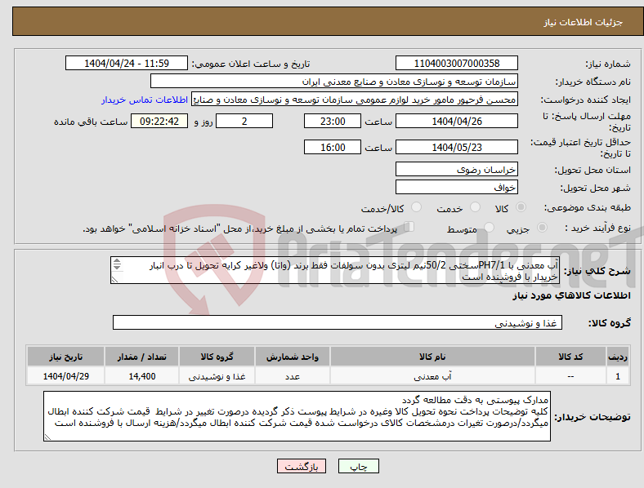The height and width of the screenshot is (488, 644).
Task: Click the غذا و نوشیدنی table cell
Action: tap(217, 376)
